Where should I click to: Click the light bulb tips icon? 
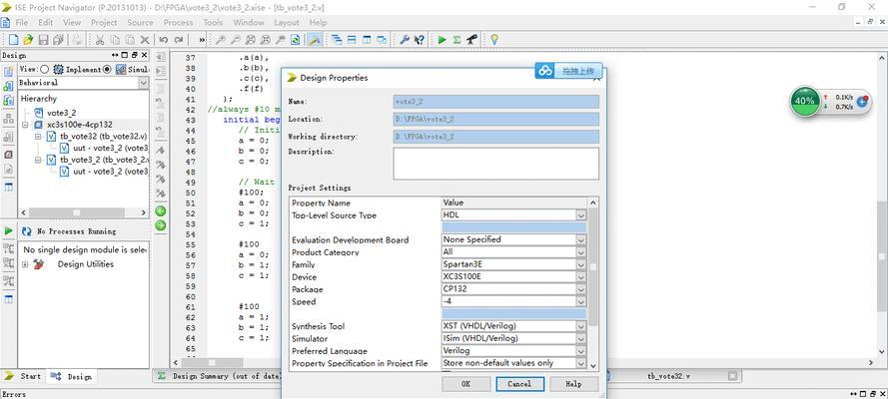(494, 40)
